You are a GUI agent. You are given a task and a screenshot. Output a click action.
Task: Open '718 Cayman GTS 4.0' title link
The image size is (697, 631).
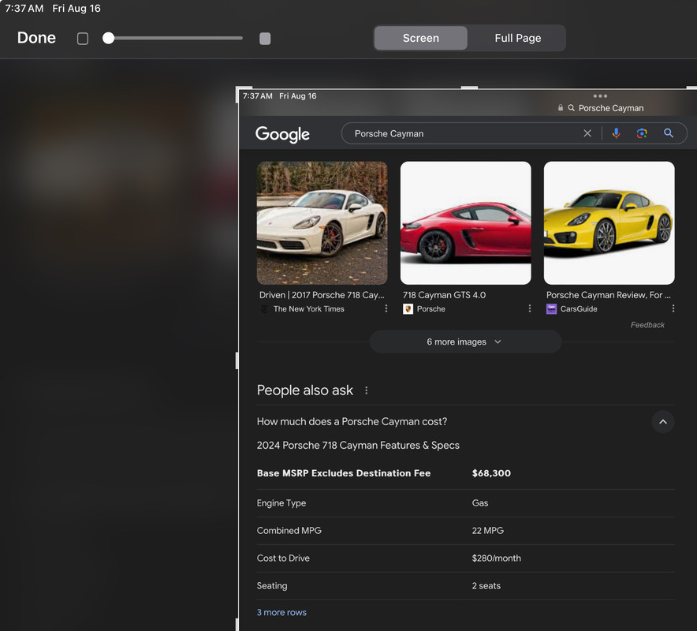tap(444, 295)
